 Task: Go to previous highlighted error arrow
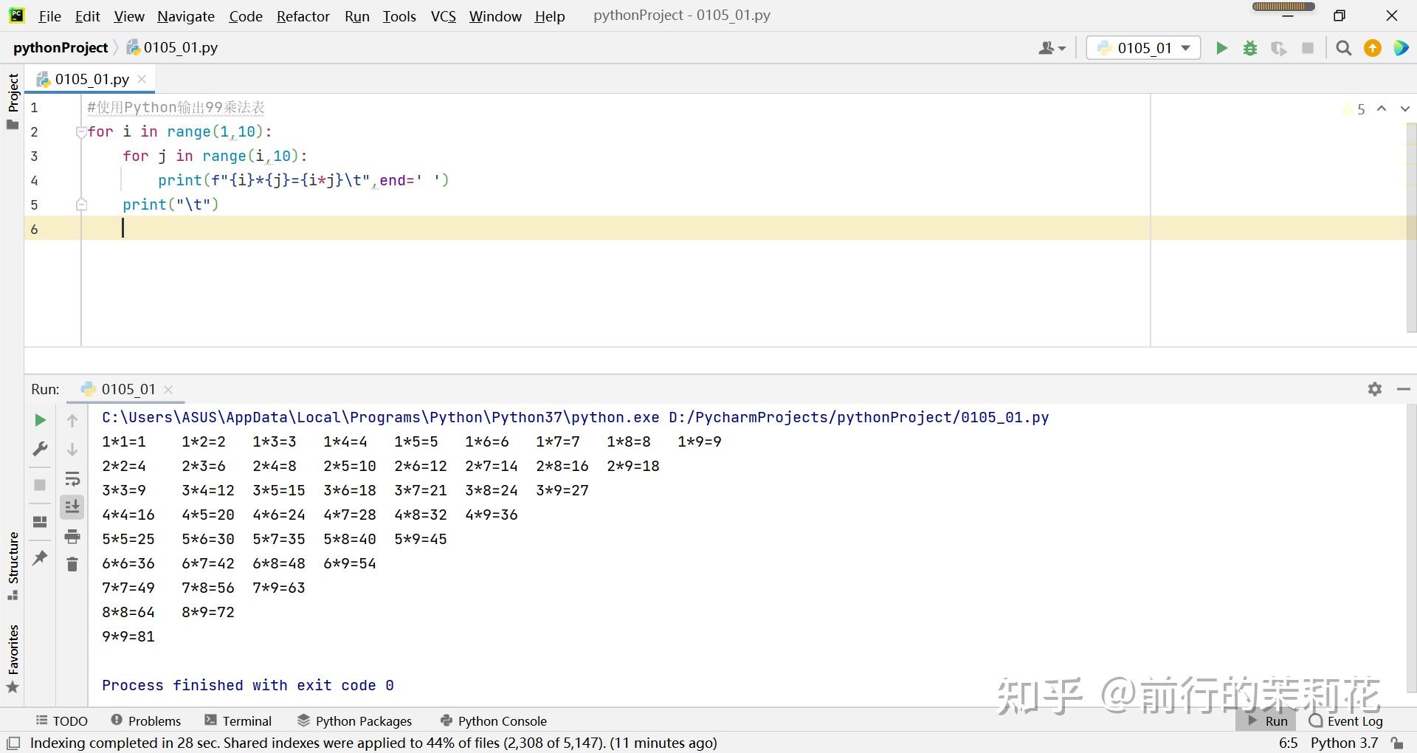[1382, 109]
